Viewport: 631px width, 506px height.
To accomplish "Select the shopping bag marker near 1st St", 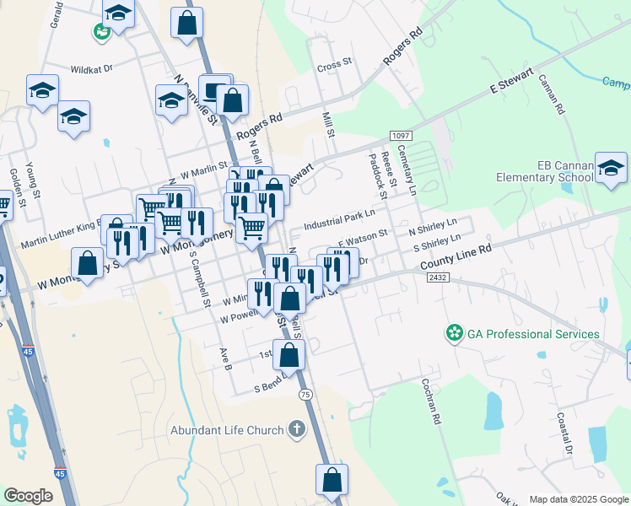I will point(289,358).
